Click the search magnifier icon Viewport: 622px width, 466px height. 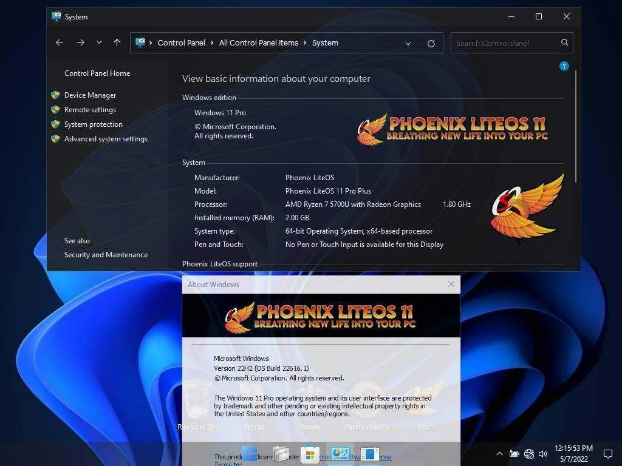pos(564,42)
